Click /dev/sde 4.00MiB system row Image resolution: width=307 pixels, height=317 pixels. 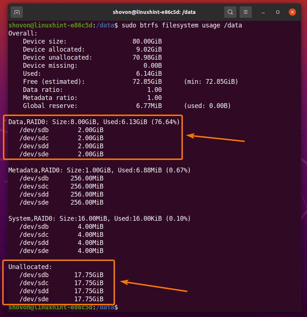tap(61, 251)
